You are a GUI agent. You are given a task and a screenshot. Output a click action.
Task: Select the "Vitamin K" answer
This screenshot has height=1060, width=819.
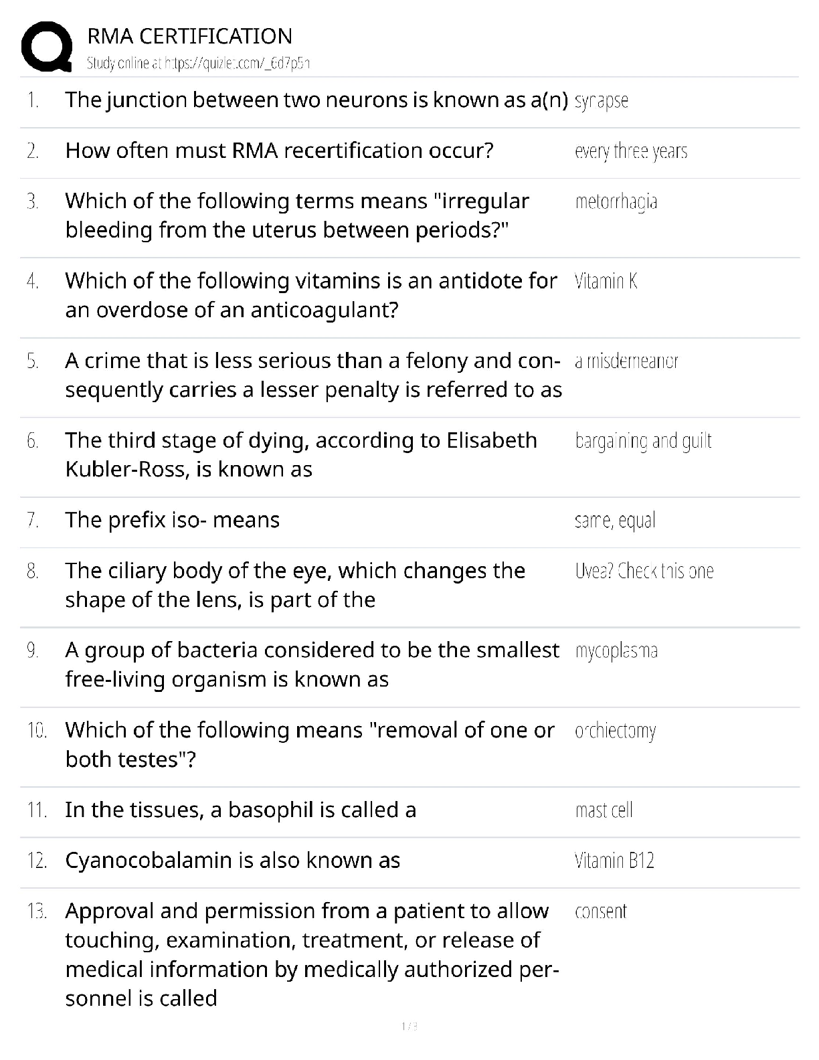coord(606,281)
